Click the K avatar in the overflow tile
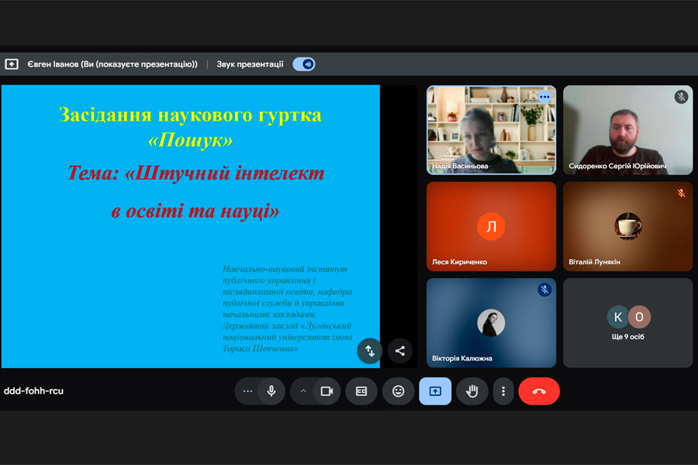Image resolution: width=698 pixels, height=465 pixels. click(618, 317)
